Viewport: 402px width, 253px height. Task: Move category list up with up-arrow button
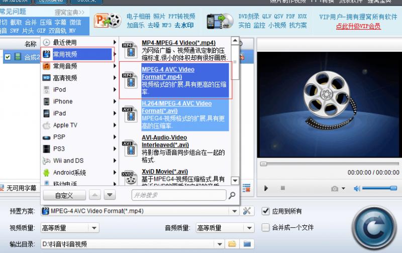click(x=94, y=195)
